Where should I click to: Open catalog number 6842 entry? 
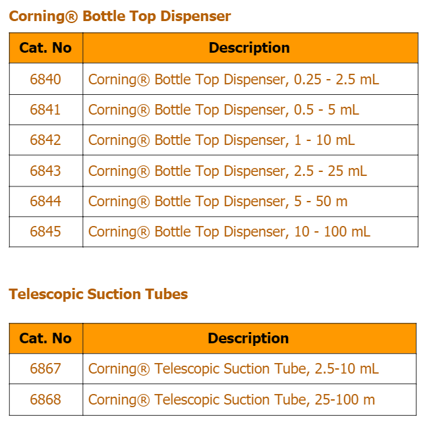coord(45,140)
